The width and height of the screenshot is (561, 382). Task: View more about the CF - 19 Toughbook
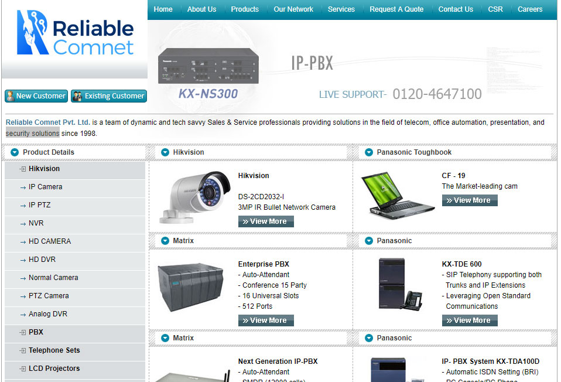(x=470, y=200)
